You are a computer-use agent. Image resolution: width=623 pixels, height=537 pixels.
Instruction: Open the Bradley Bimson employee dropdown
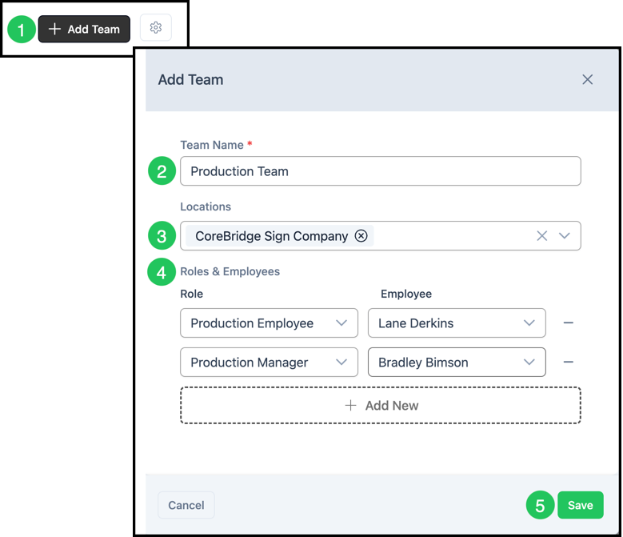pos(457,362)
